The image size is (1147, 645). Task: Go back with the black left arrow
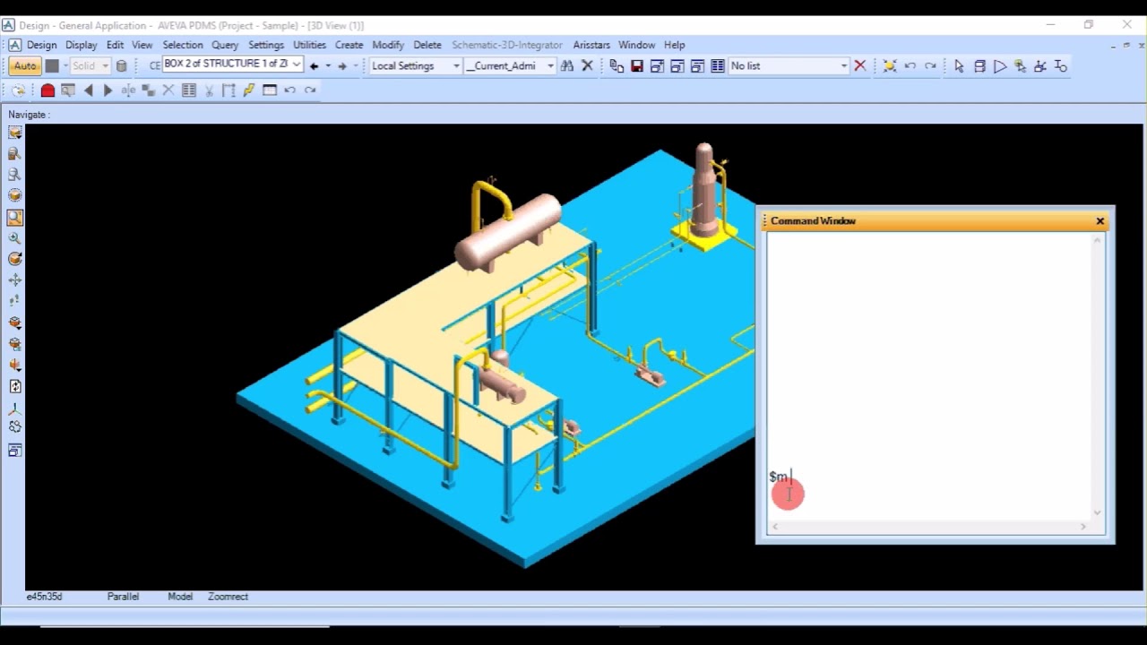314,66
